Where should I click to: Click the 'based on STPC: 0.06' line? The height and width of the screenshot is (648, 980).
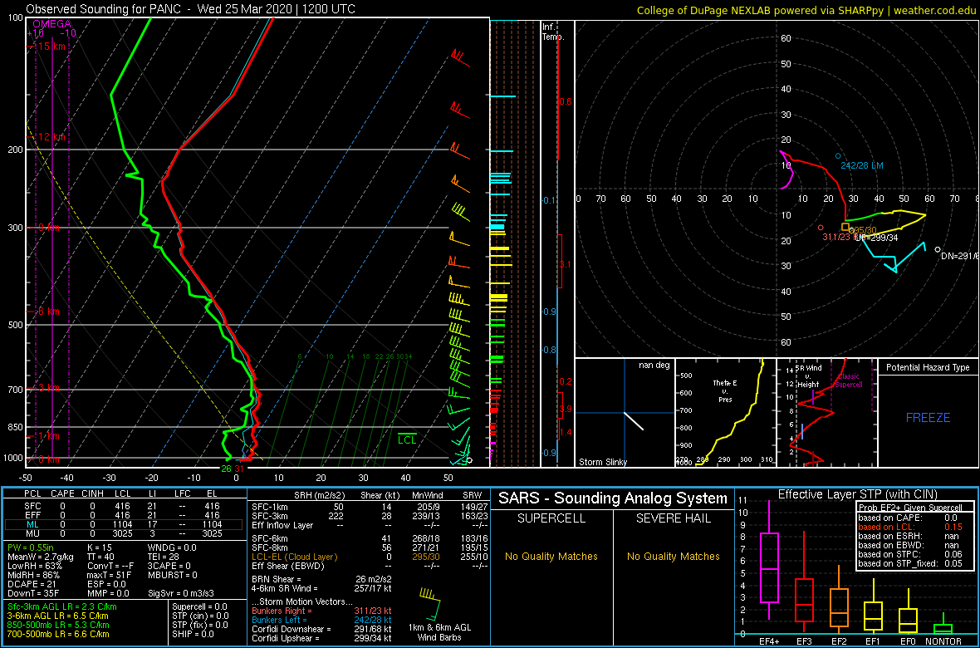910,554
